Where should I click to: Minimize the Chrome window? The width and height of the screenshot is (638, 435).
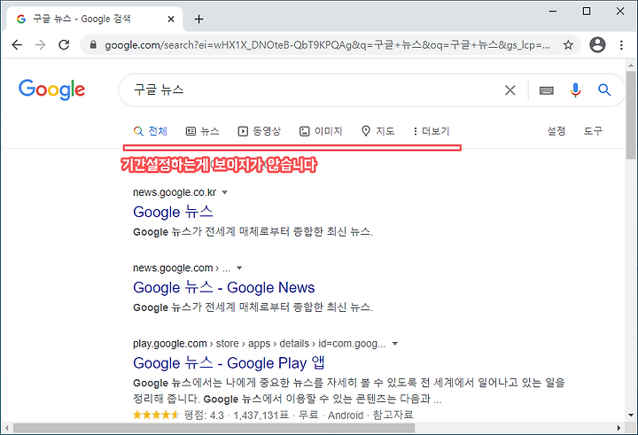[x=553, y=12]
